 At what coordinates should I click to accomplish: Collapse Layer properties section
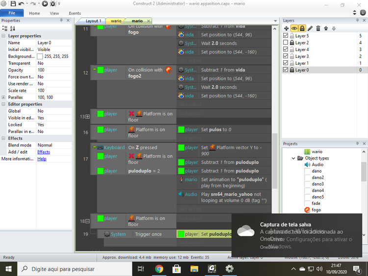pyautogui.click(x=3, y=36)
